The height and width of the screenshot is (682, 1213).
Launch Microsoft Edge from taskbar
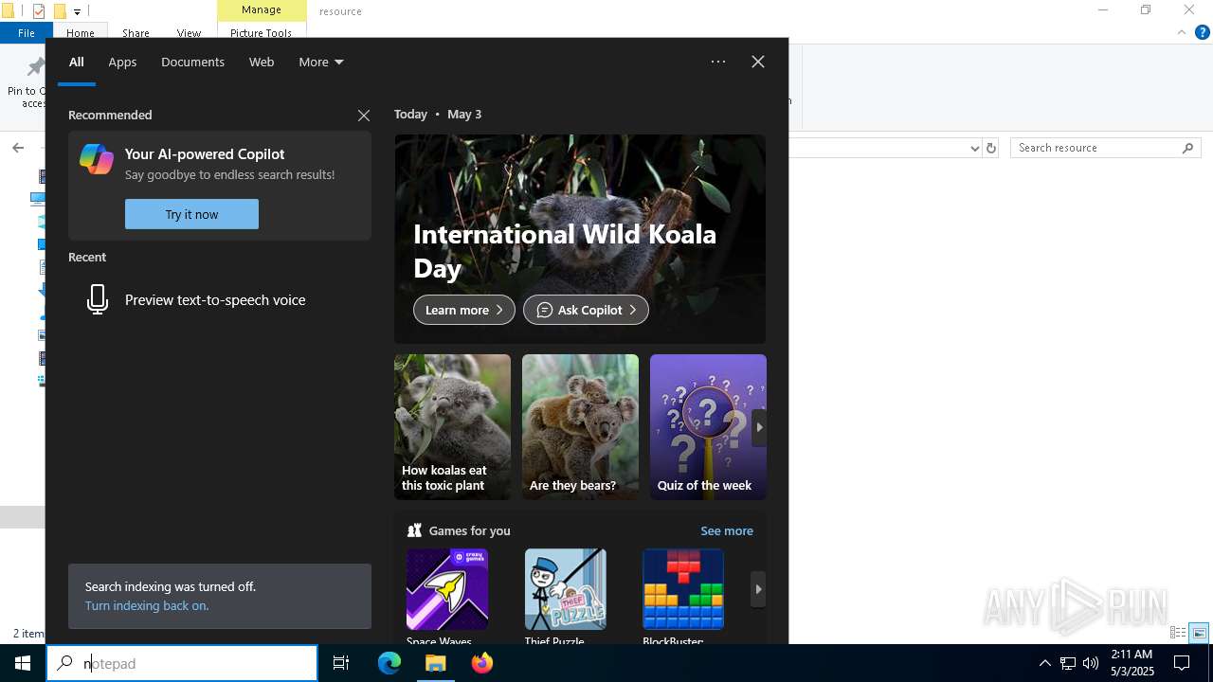coord(389,663)
